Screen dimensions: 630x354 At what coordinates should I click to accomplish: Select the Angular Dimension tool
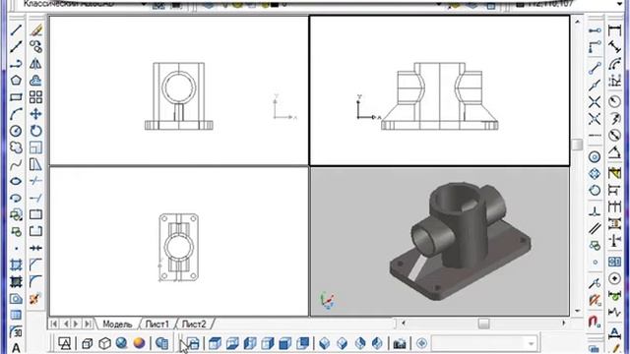pos(614,152)
